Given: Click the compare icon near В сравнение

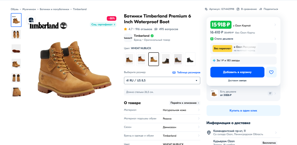Looking at the screenshot, I should [238, 9].
